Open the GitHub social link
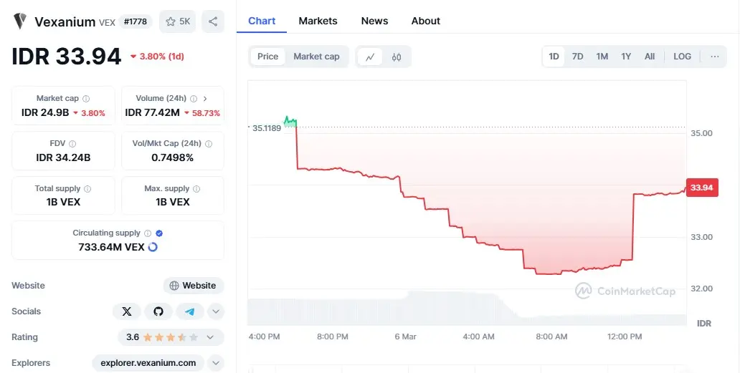Screen dimensions: 740x373 [x=158, y=311]
